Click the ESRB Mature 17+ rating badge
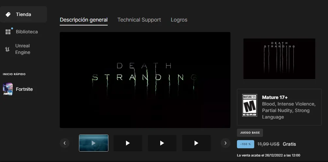This screenshot has width=328, height=162. [x=250, y=105]
